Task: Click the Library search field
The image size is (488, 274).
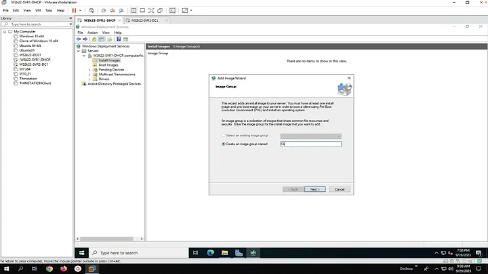Action: [x=37, y=24]
